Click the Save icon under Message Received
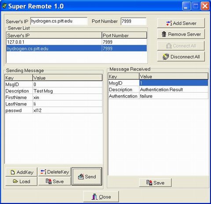 click(149, 183)
